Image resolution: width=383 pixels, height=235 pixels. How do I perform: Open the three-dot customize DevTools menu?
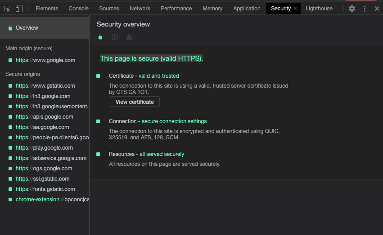click(x=365, y=9)
